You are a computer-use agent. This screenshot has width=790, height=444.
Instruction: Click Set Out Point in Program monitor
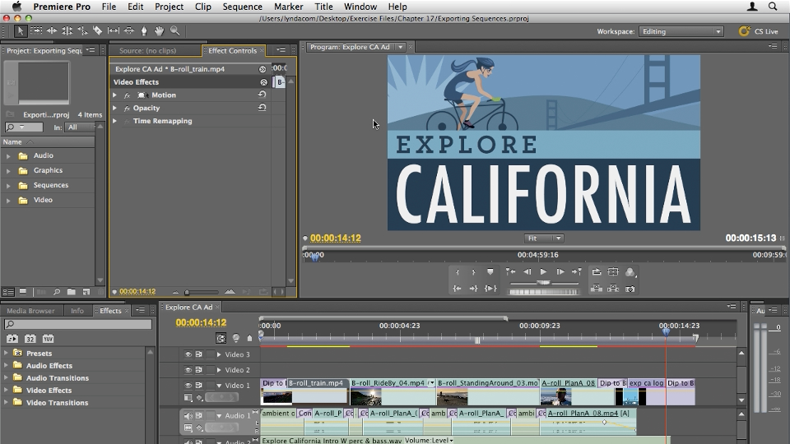point(474,272)
